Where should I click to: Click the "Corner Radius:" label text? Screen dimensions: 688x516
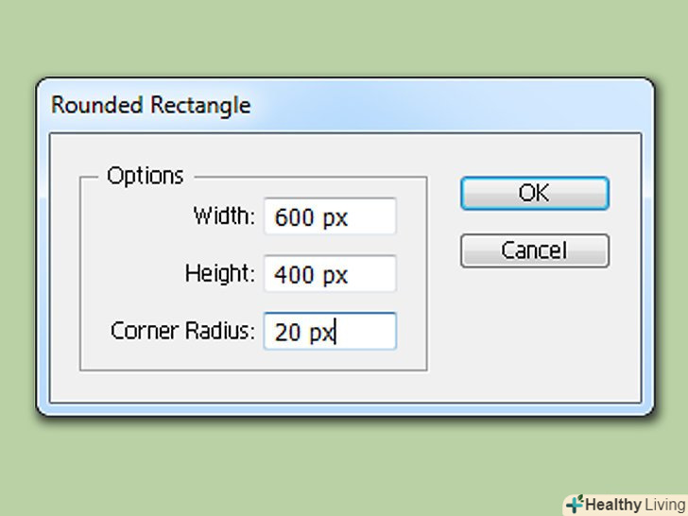[x=183, y=332]
